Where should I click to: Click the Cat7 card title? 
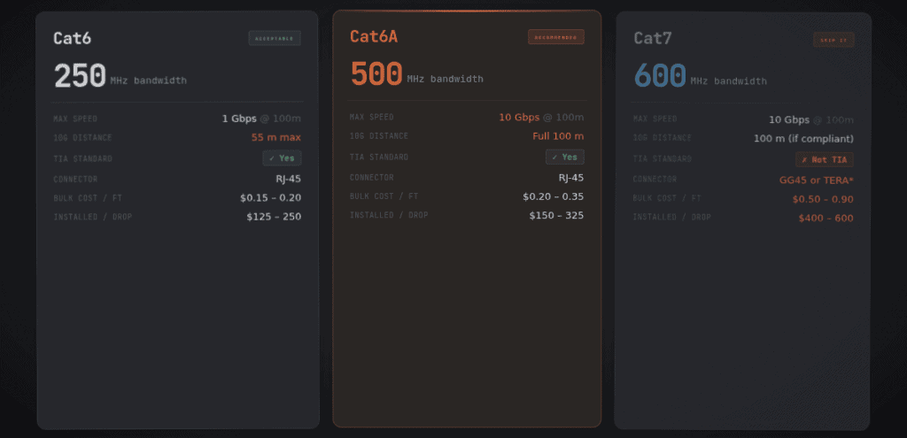653,38
